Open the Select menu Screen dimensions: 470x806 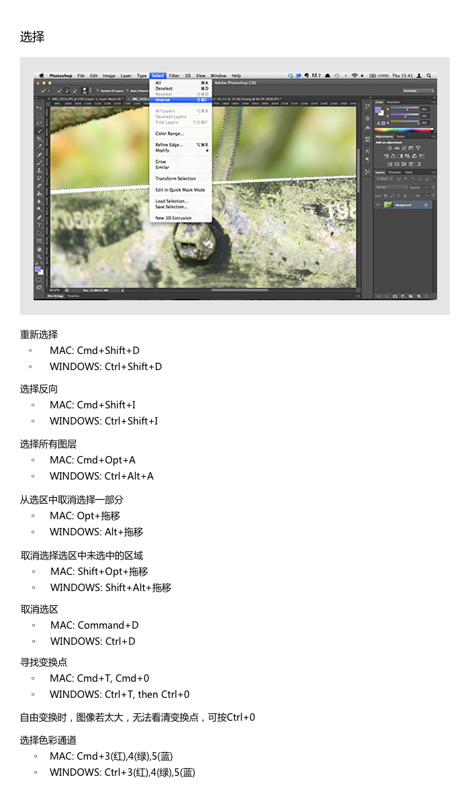pos(158,76)
